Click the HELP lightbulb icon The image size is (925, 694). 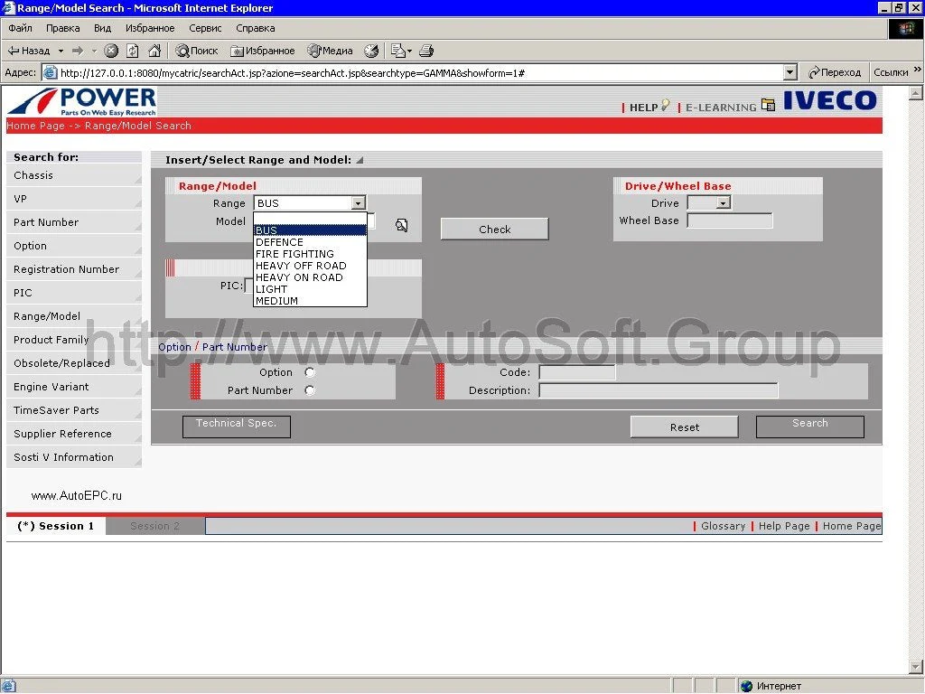click(666, 105)
